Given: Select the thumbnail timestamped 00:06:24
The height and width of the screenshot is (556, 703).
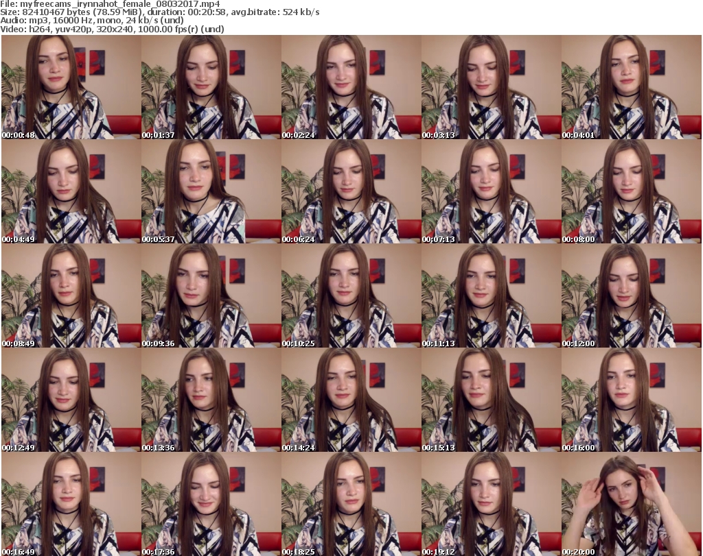Looking at the screenshot, I should 351,191.
